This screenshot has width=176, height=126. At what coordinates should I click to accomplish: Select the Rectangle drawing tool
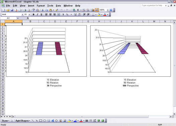pos(41,121)
